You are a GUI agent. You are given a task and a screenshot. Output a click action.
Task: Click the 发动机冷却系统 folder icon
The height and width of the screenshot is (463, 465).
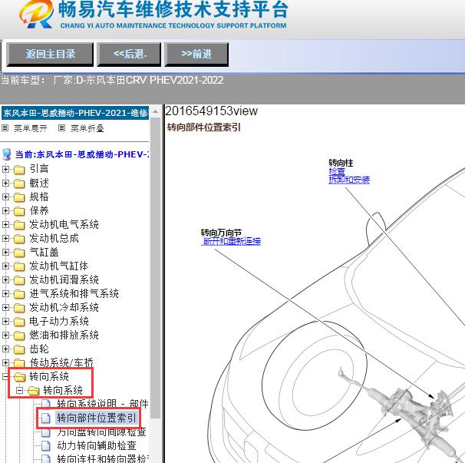tap(19, 308)
